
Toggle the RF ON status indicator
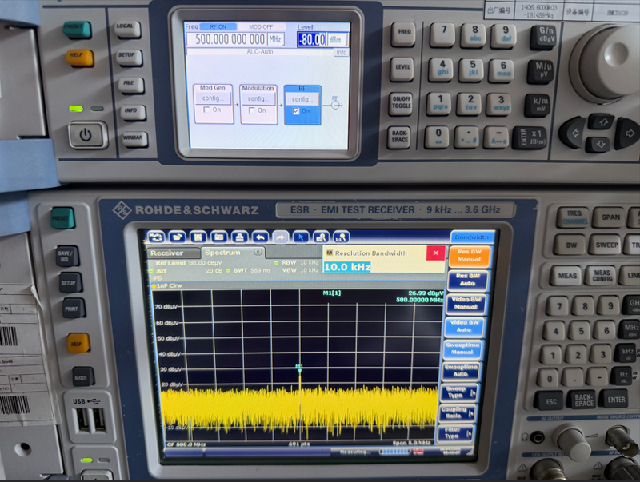(x=218, y=27)
